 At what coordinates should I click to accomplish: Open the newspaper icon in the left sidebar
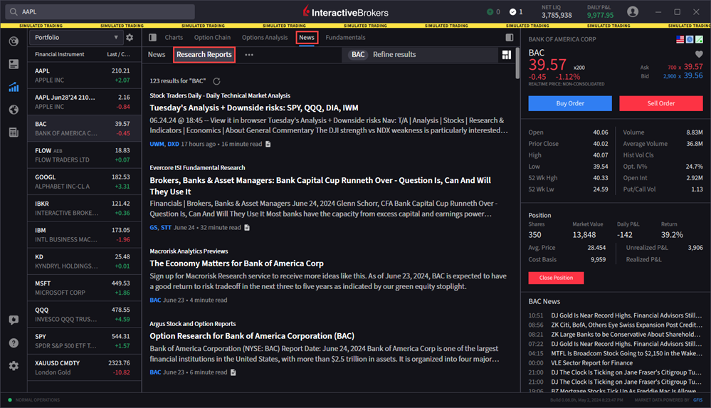coord(14,132)
